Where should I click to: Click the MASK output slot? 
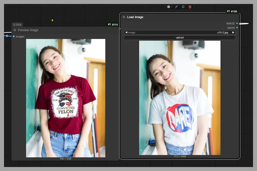(x=237, y=28)
